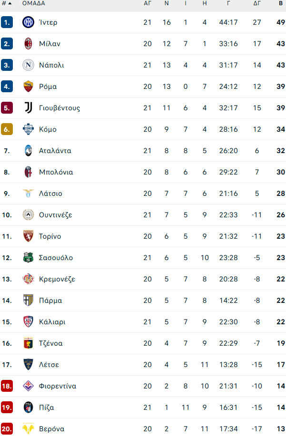
Task: Click the Napoli club crest icon
Action: pyautogui.click(x=29, y=65)
